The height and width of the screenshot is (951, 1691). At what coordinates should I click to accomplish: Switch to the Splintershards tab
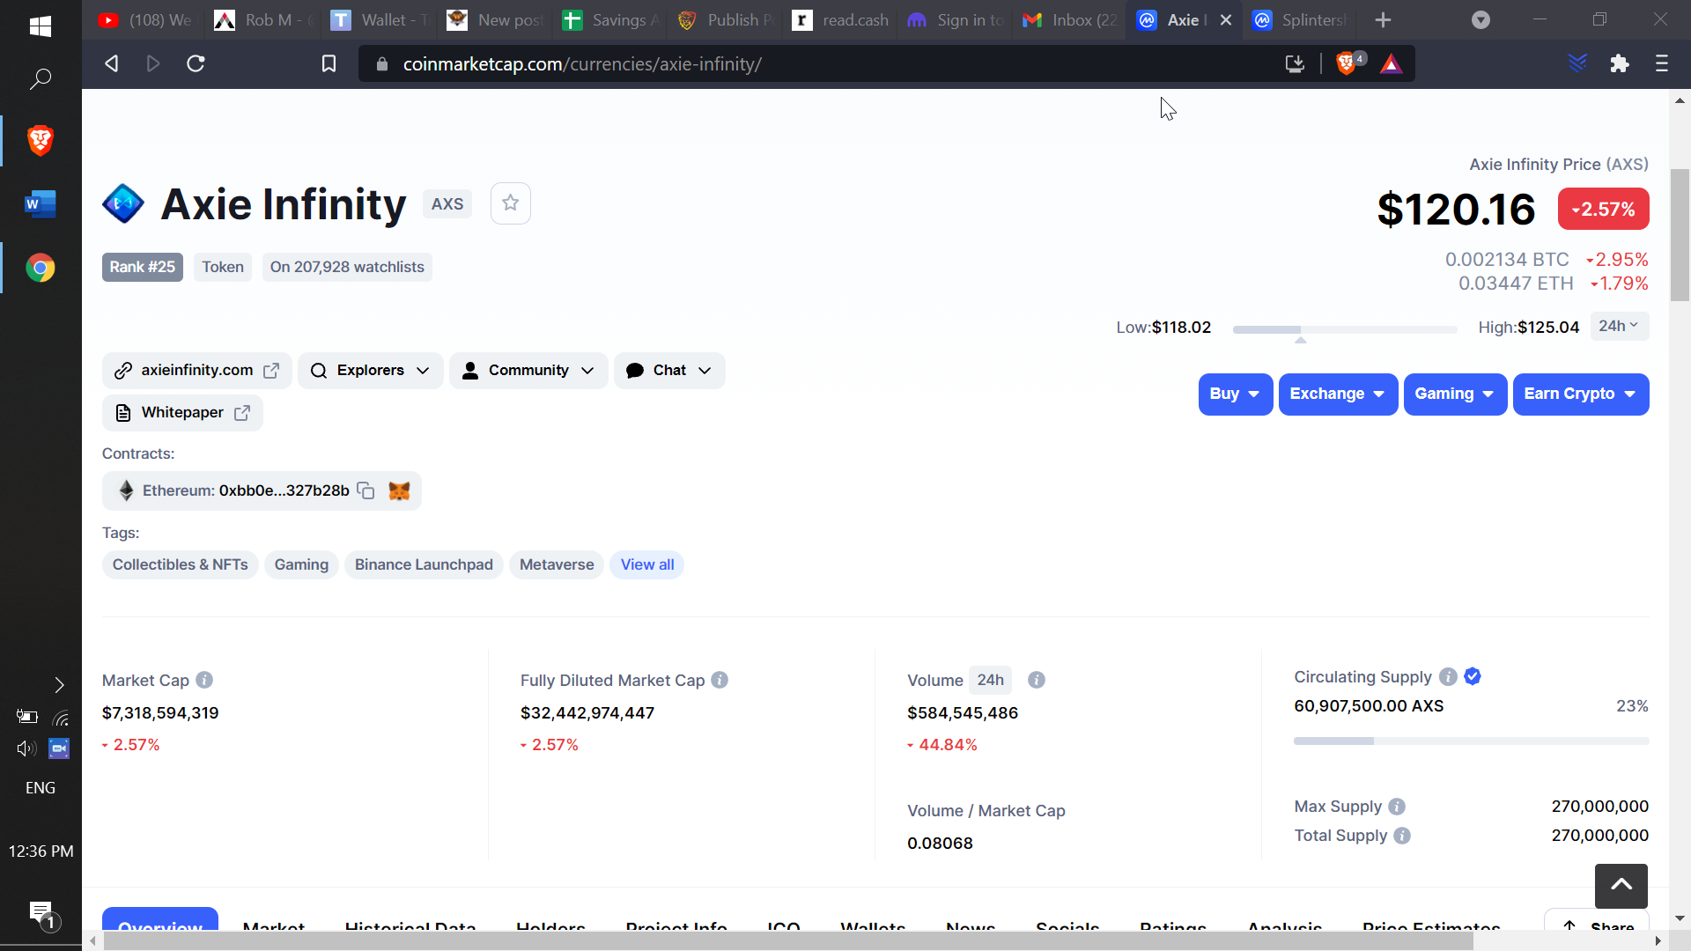1300,20
